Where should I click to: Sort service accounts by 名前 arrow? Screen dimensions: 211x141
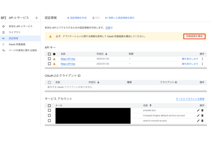click(151, 105)
